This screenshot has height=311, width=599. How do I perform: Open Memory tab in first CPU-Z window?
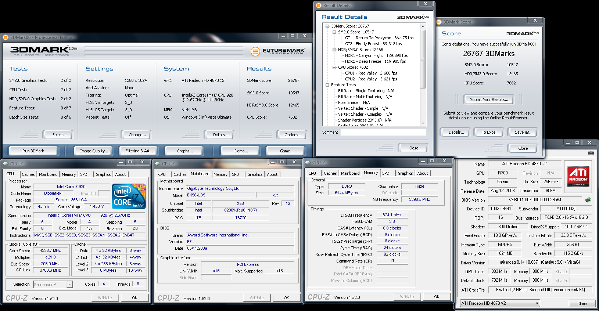pyautogui.click(x=69, y=174)
